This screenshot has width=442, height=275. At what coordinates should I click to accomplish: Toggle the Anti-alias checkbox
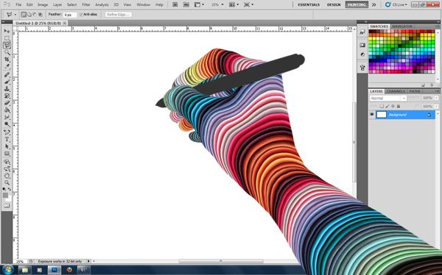[x=81, y=15]
